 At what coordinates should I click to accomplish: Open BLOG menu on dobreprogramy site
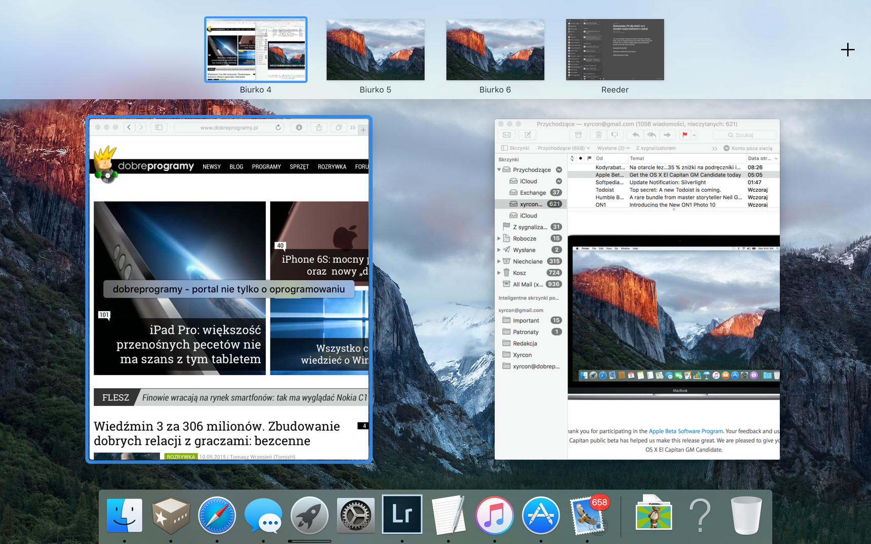coord(236,166)
